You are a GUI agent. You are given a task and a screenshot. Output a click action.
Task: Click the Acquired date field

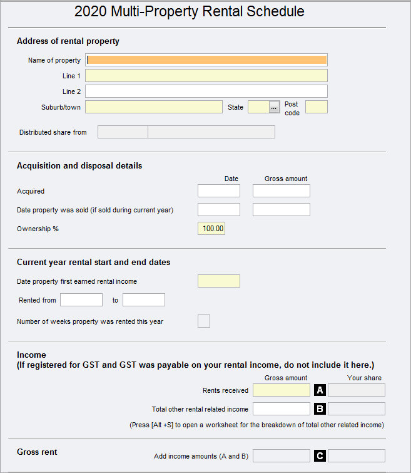tap(219, 191)
